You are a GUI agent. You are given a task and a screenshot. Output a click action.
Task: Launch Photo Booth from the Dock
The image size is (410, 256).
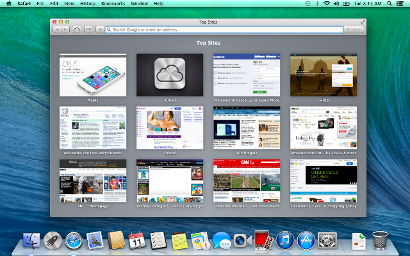(x=263, y=240)
